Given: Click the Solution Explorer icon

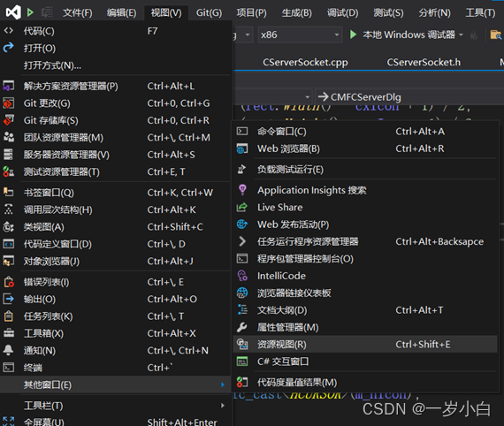Looking at the screenshot, I should (8, 86).
